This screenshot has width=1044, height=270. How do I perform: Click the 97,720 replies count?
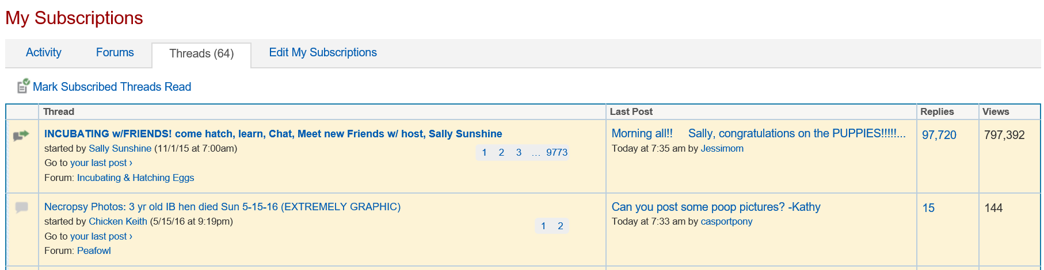939,135
